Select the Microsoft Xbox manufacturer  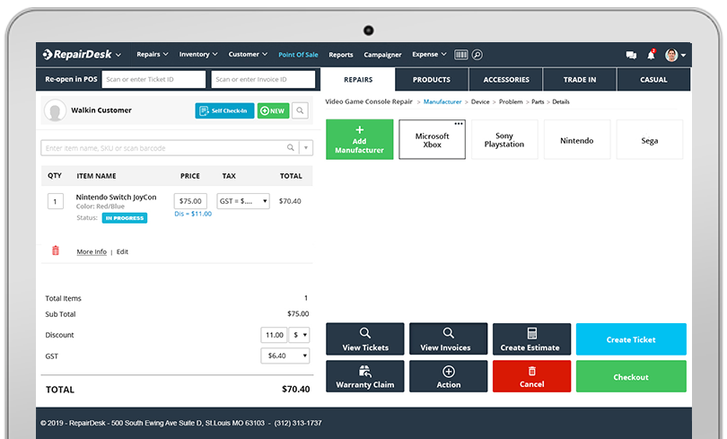pyautogui.click(x=432, y=140)
